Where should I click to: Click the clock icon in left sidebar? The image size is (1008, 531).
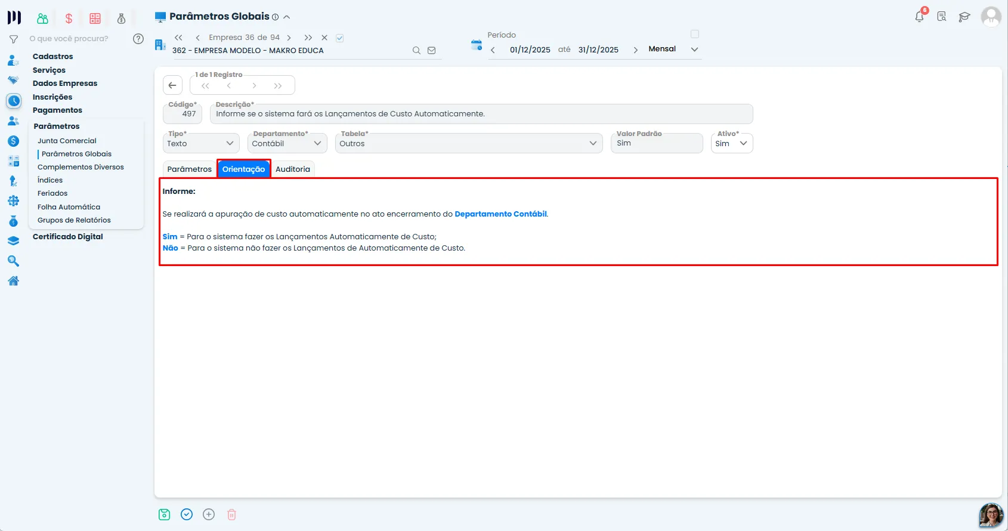point(14,101)
